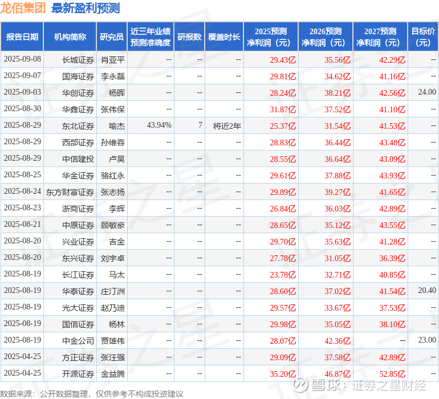The height and width of the screenshot is (399, 439).
Task: Click the 近三年业绩预测准确度 column header
Action: (151, 36)
